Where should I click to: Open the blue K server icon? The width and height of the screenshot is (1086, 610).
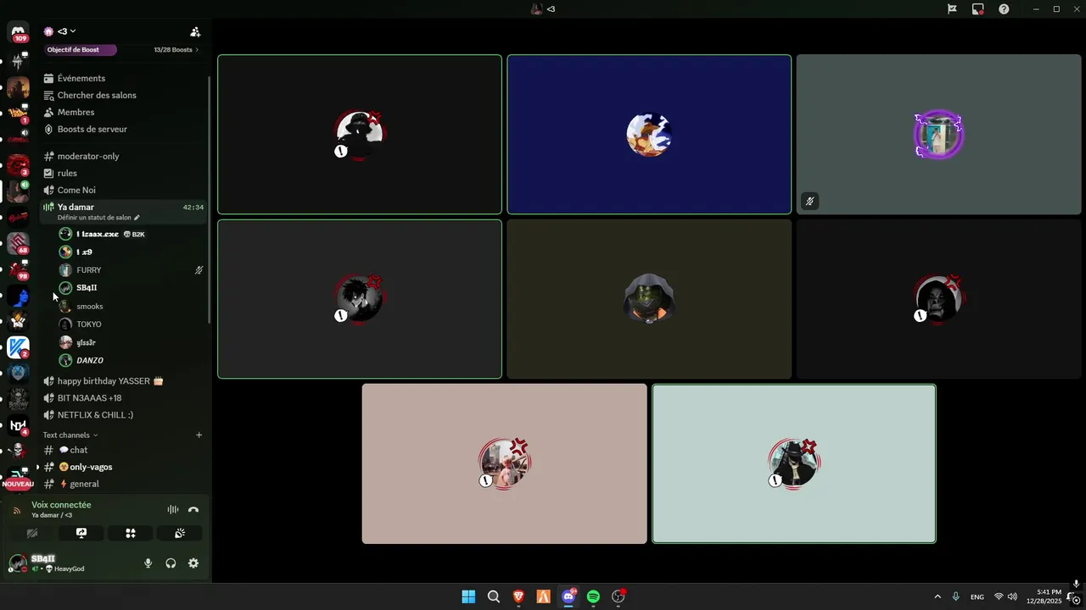18,347
